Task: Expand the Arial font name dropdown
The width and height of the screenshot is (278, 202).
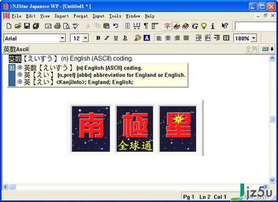Action: pyautogui.click(x=62, y=38)
